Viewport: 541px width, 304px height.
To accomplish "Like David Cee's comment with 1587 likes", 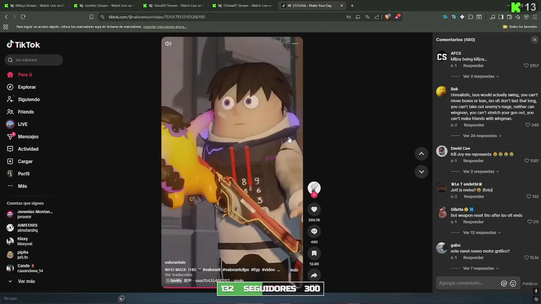I will [526, 161].
